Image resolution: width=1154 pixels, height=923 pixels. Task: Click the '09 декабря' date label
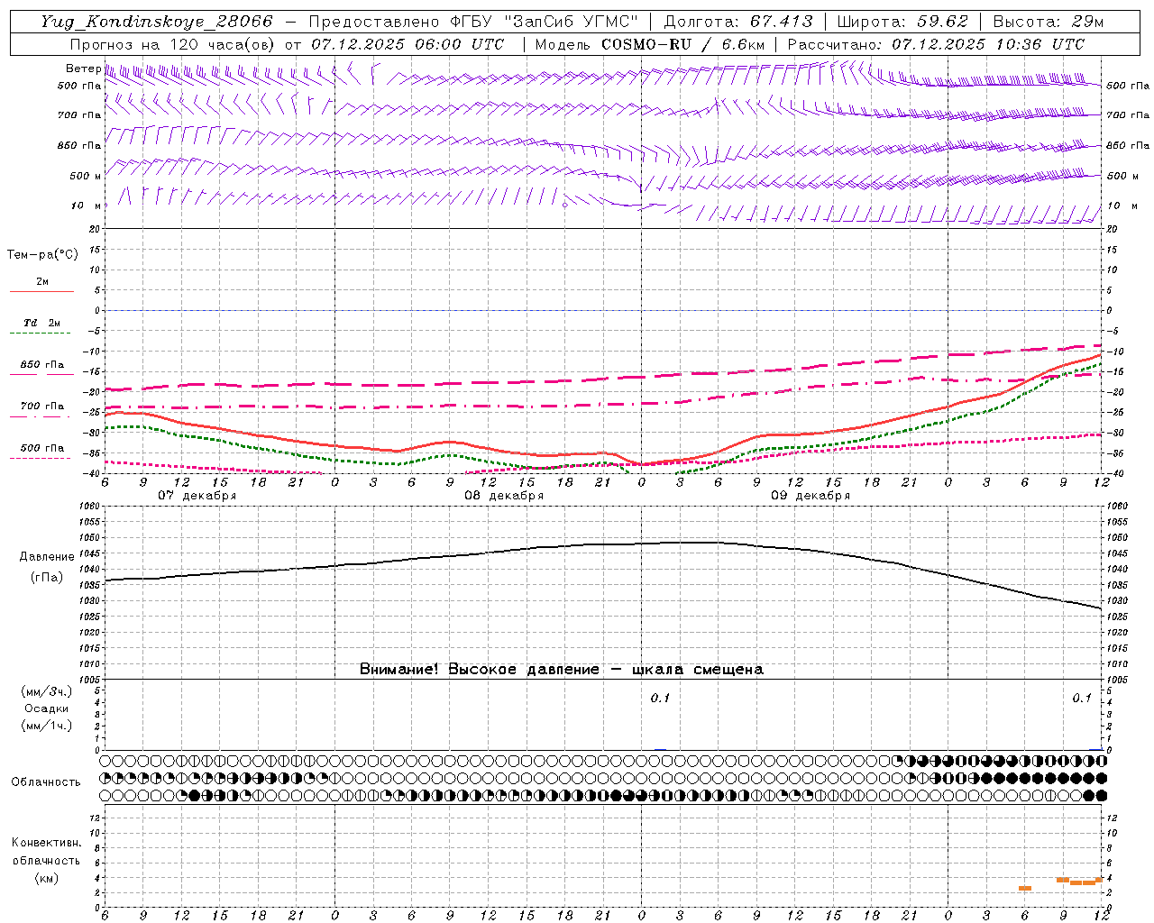coord(811,496)
